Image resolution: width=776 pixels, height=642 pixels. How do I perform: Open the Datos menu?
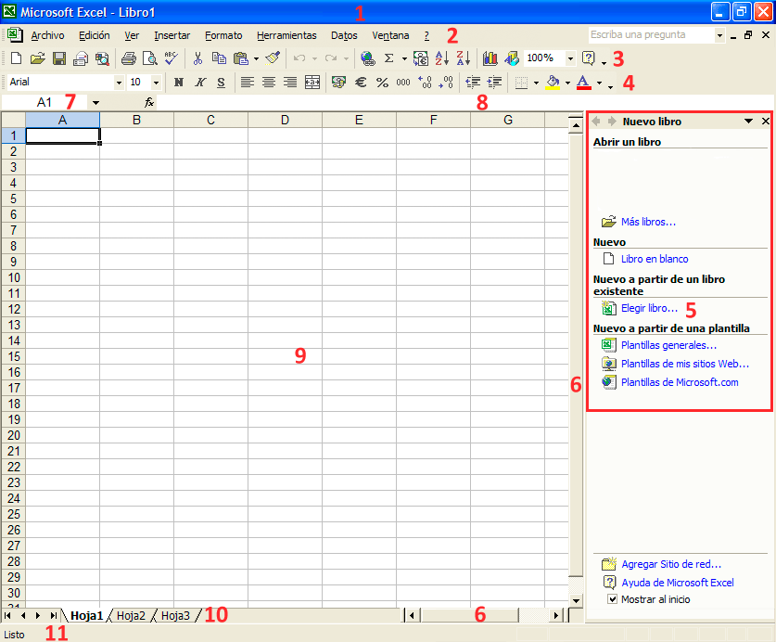pyautogui.click(x=344, y=35)
